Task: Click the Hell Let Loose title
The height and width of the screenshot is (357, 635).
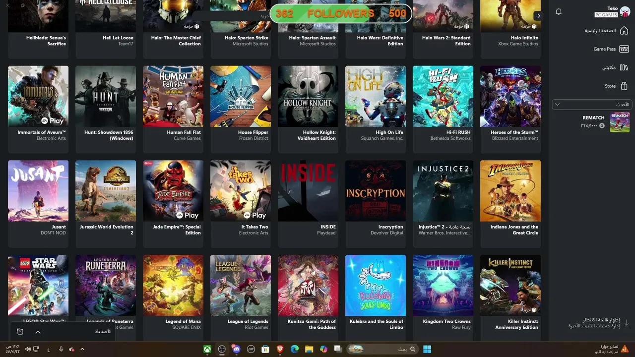Action: (x=118, y=38)
